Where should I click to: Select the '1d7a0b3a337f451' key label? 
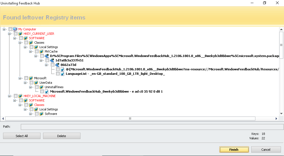pyautogui.click(x=69, y=60)
